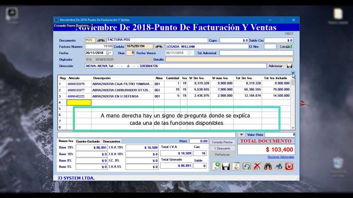Click the Factura Numero field 19106
Image resolution: width=353 pixels, height=198 pixels.
click(x=99, y=46)
